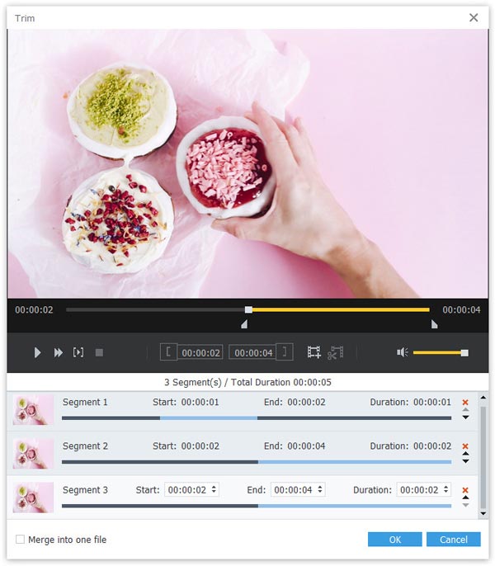The width and height of the screenshot is (495, 566).
Task: Mute audio via the speaker icon
Action: pyautogui.click(x=402, y=352)
